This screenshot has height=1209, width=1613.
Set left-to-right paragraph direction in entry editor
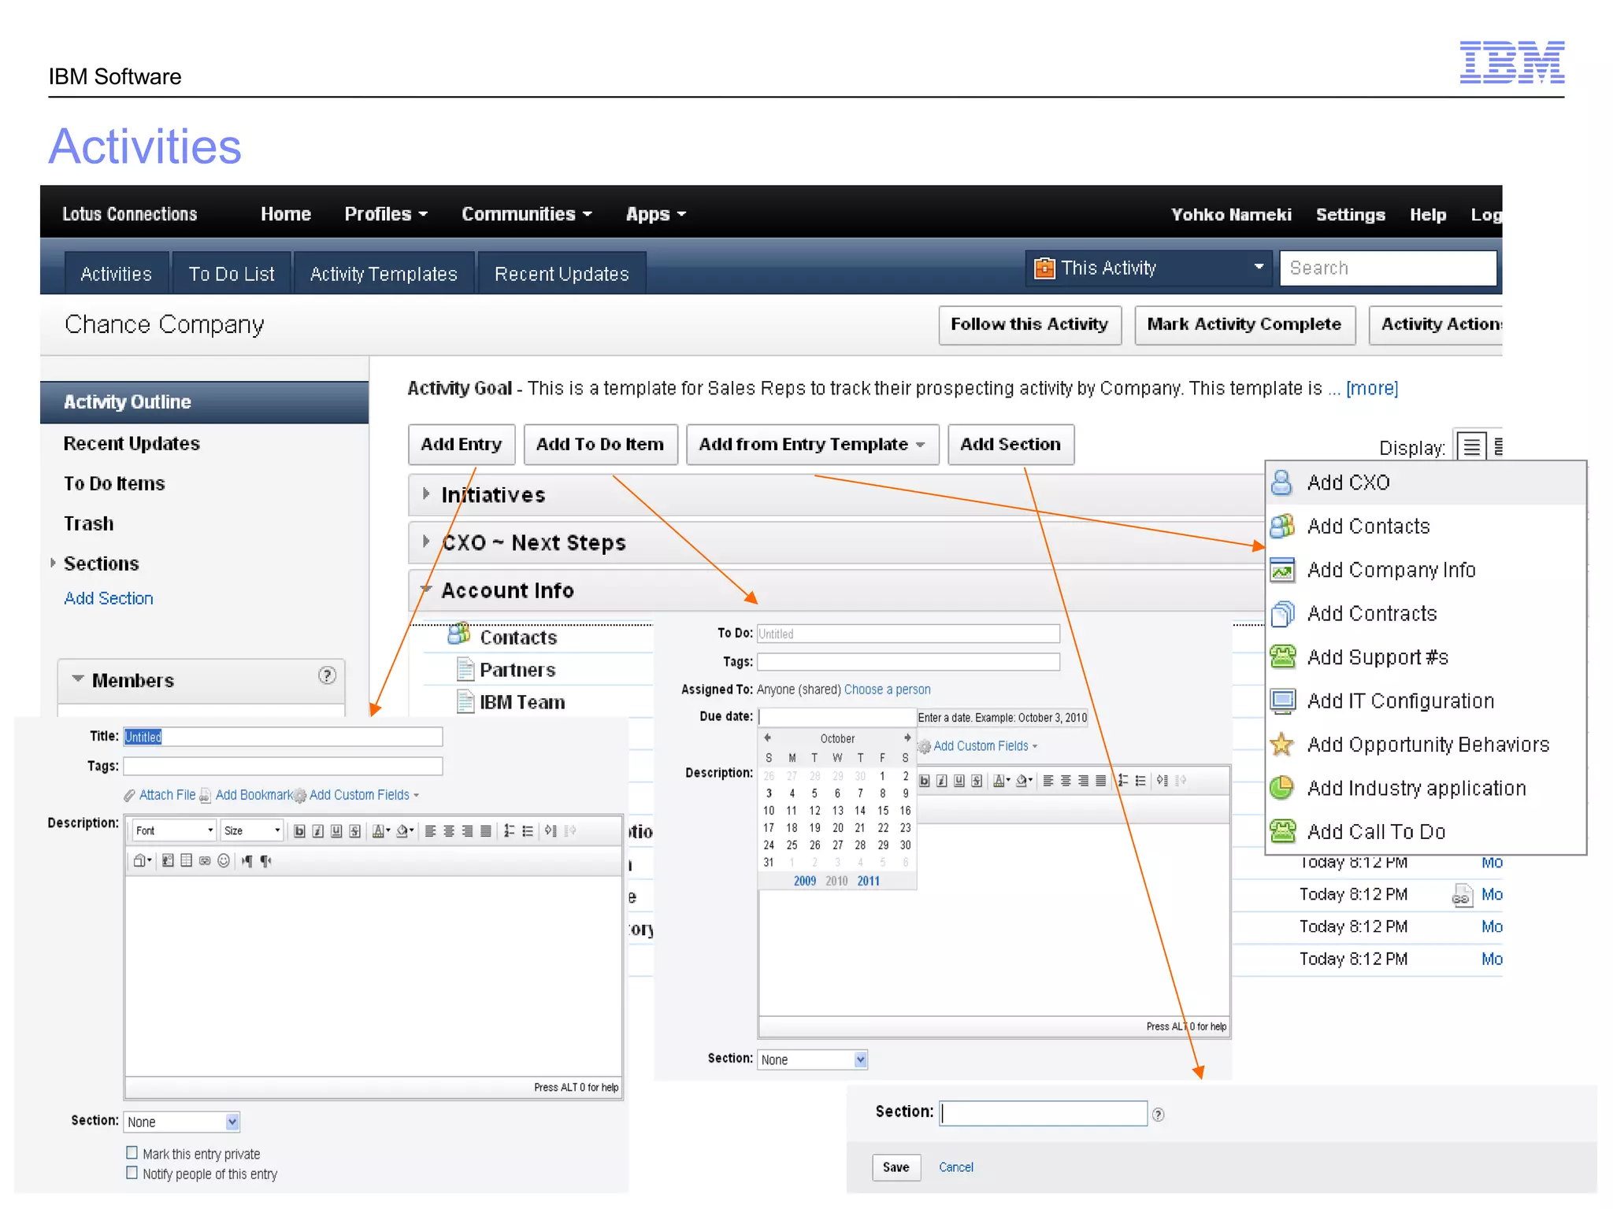(x=247, y=861)
